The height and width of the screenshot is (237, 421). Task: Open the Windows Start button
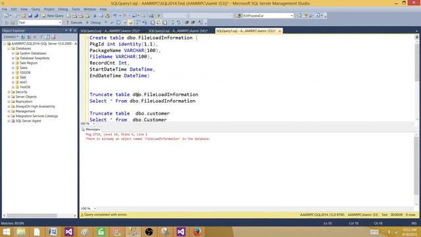tap(6, 232)
